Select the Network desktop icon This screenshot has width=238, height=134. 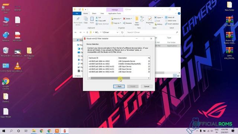pos(6,37)
